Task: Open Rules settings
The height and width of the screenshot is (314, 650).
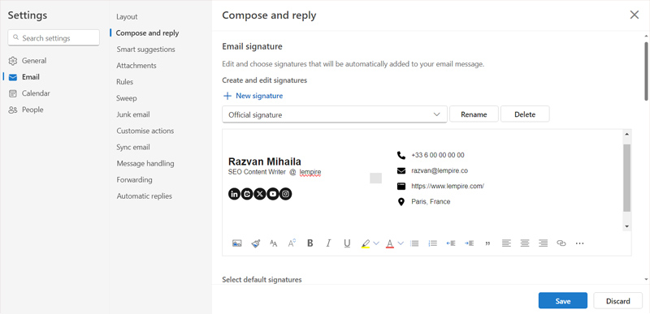Action: point(125,82)
